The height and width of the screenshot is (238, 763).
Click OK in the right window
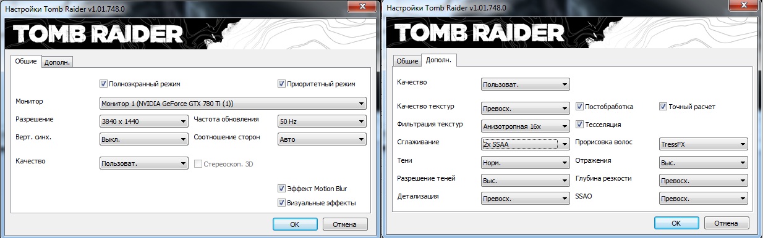coord(677,223)
